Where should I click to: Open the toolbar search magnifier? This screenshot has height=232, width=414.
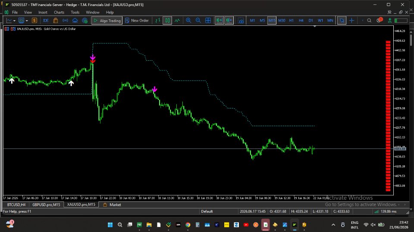click(369, 20)
